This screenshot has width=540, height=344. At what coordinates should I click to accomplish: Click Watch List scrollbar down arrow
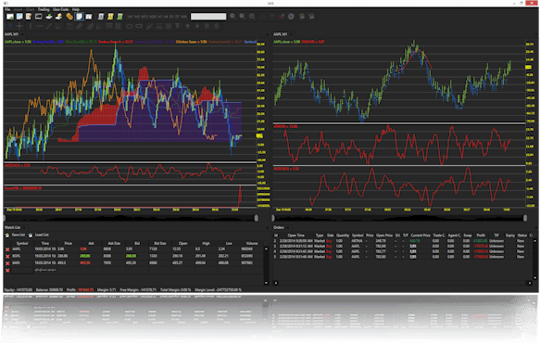pyautogui.click(x=266, y=283)
